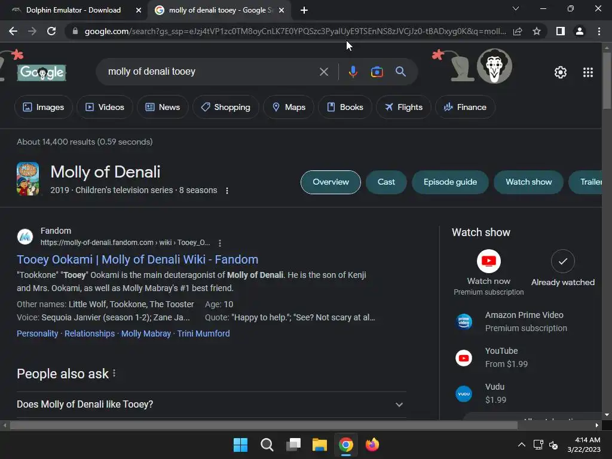
Task: Open Firefox from the taskbar
Action: pyautogui.click(x=372, y=445)
